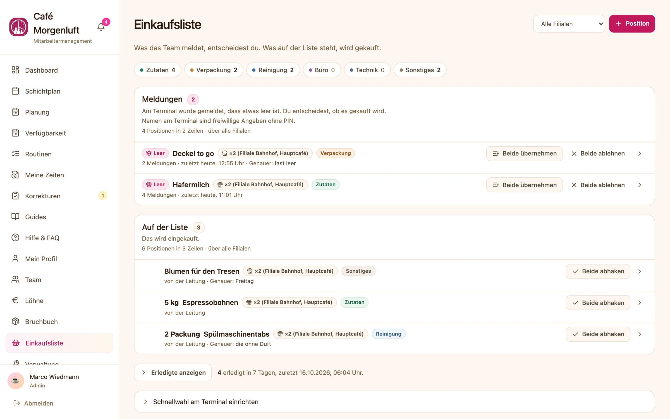Check off both Spülmaschinentabs items
The width and height of the screenshot is (670, 419).
click(598, 334)
